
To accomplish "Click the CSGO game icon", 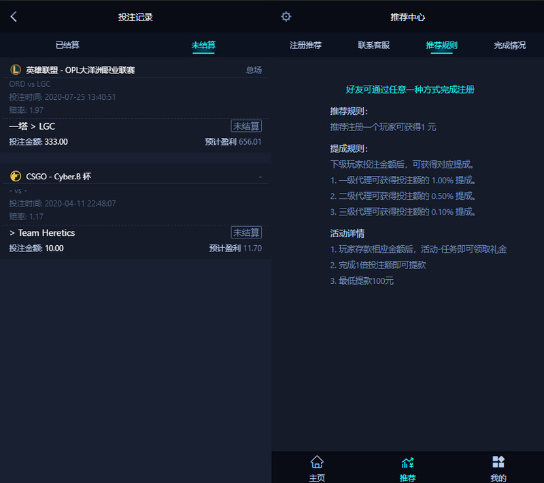I will click(16, 176).
